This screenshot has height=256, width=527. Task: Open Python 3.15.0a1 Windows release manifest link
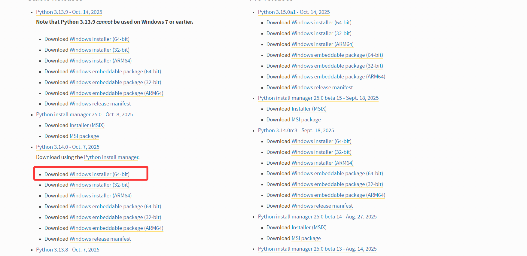point(322,87)
